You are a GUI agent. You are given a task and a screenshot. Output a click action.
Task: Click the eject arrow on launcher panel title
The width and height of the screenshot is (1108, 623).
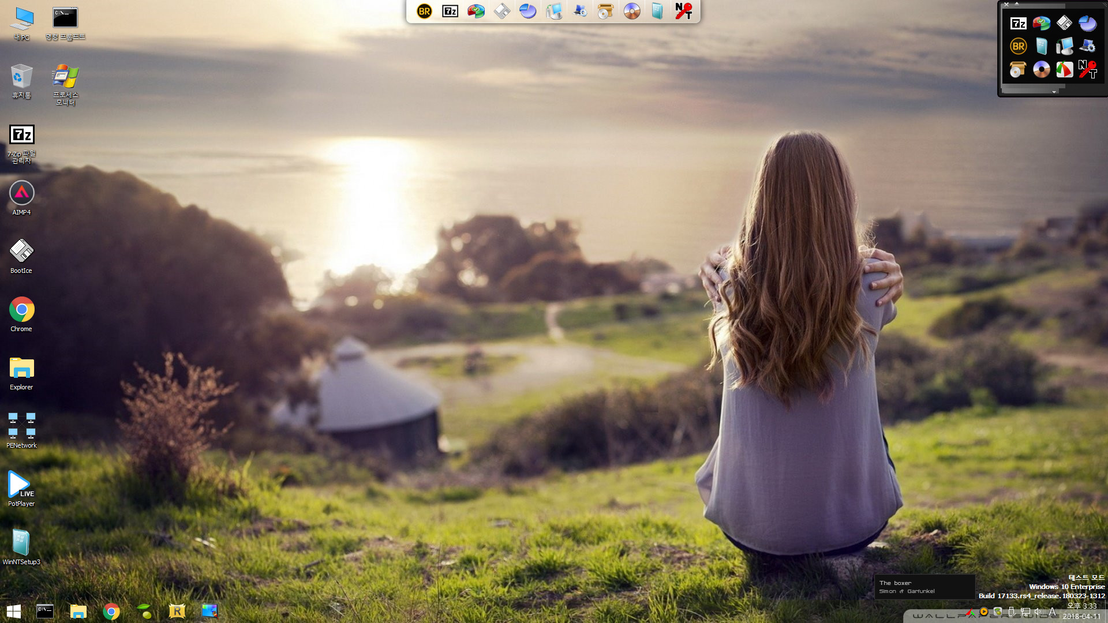[x=1016, y=4]
